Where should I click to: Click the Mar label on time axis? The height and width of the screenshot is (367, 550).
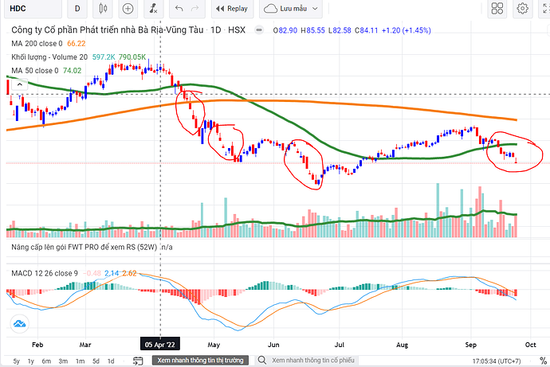(85, 345)
